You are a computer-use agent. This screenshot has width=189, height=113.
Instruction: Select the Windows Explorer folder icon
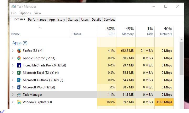tap(19, 102)
